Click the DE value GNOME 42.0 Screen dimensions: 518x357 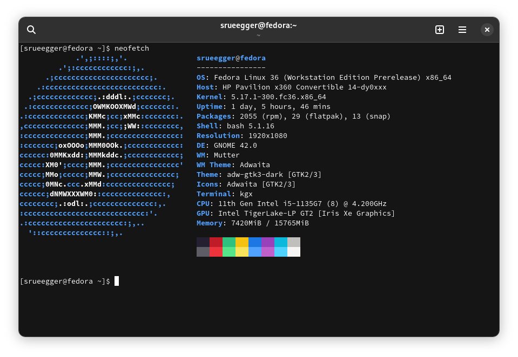pos(235,146)
